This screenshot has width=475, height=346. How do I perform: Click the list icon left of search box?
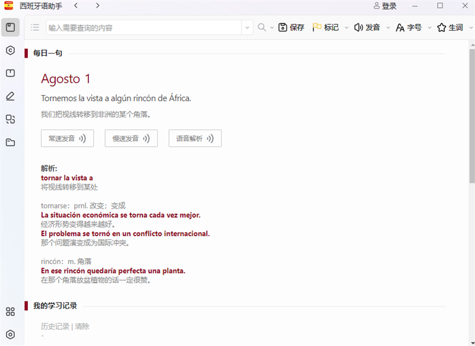point(35,27)
